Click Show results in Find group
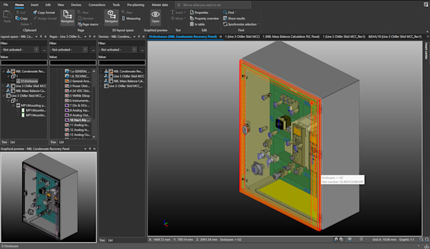The height and width of the screenshot is (249, 430). pos(234,18)
